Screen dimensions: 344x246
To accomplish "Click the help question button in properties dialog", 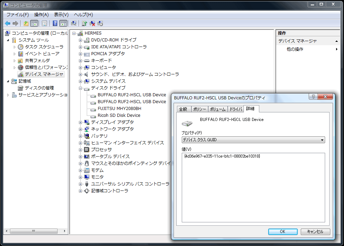I will click(x=313, y=97).
